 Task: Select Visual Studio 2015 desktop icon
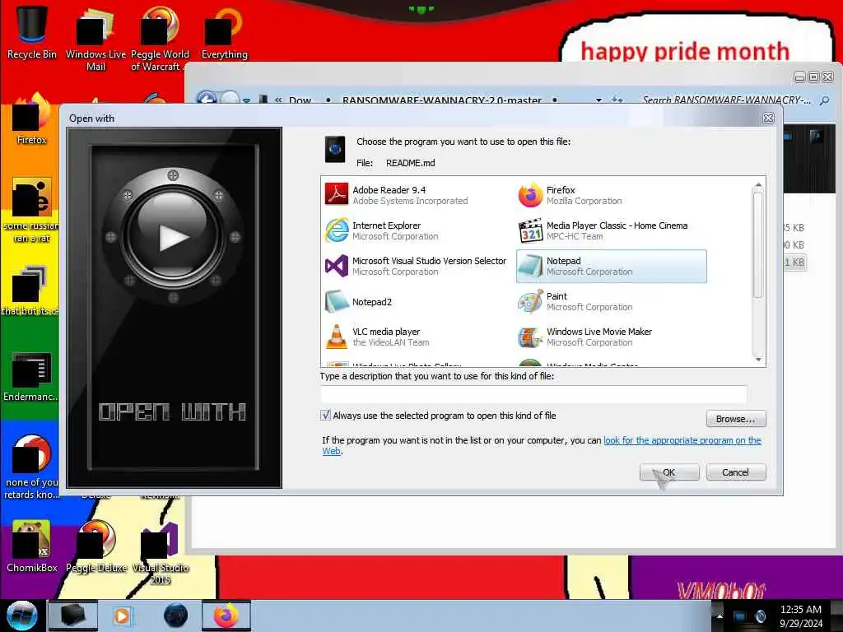click(160, 554)
